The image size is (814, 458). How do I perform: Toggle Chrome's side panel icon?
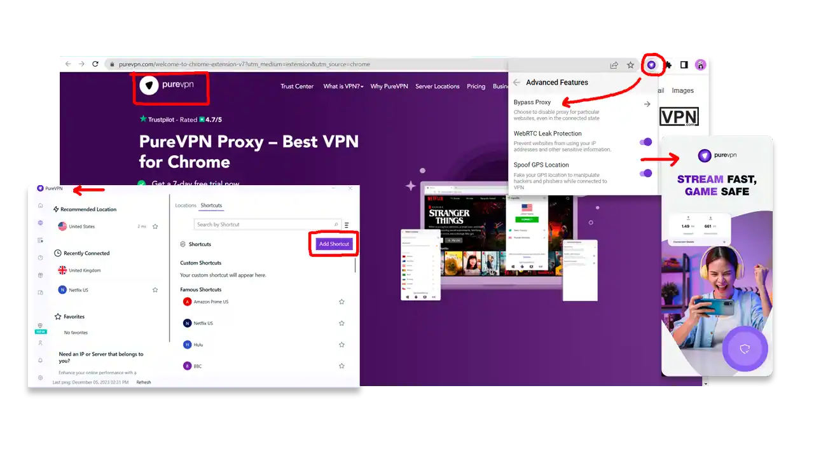(684, 64)
